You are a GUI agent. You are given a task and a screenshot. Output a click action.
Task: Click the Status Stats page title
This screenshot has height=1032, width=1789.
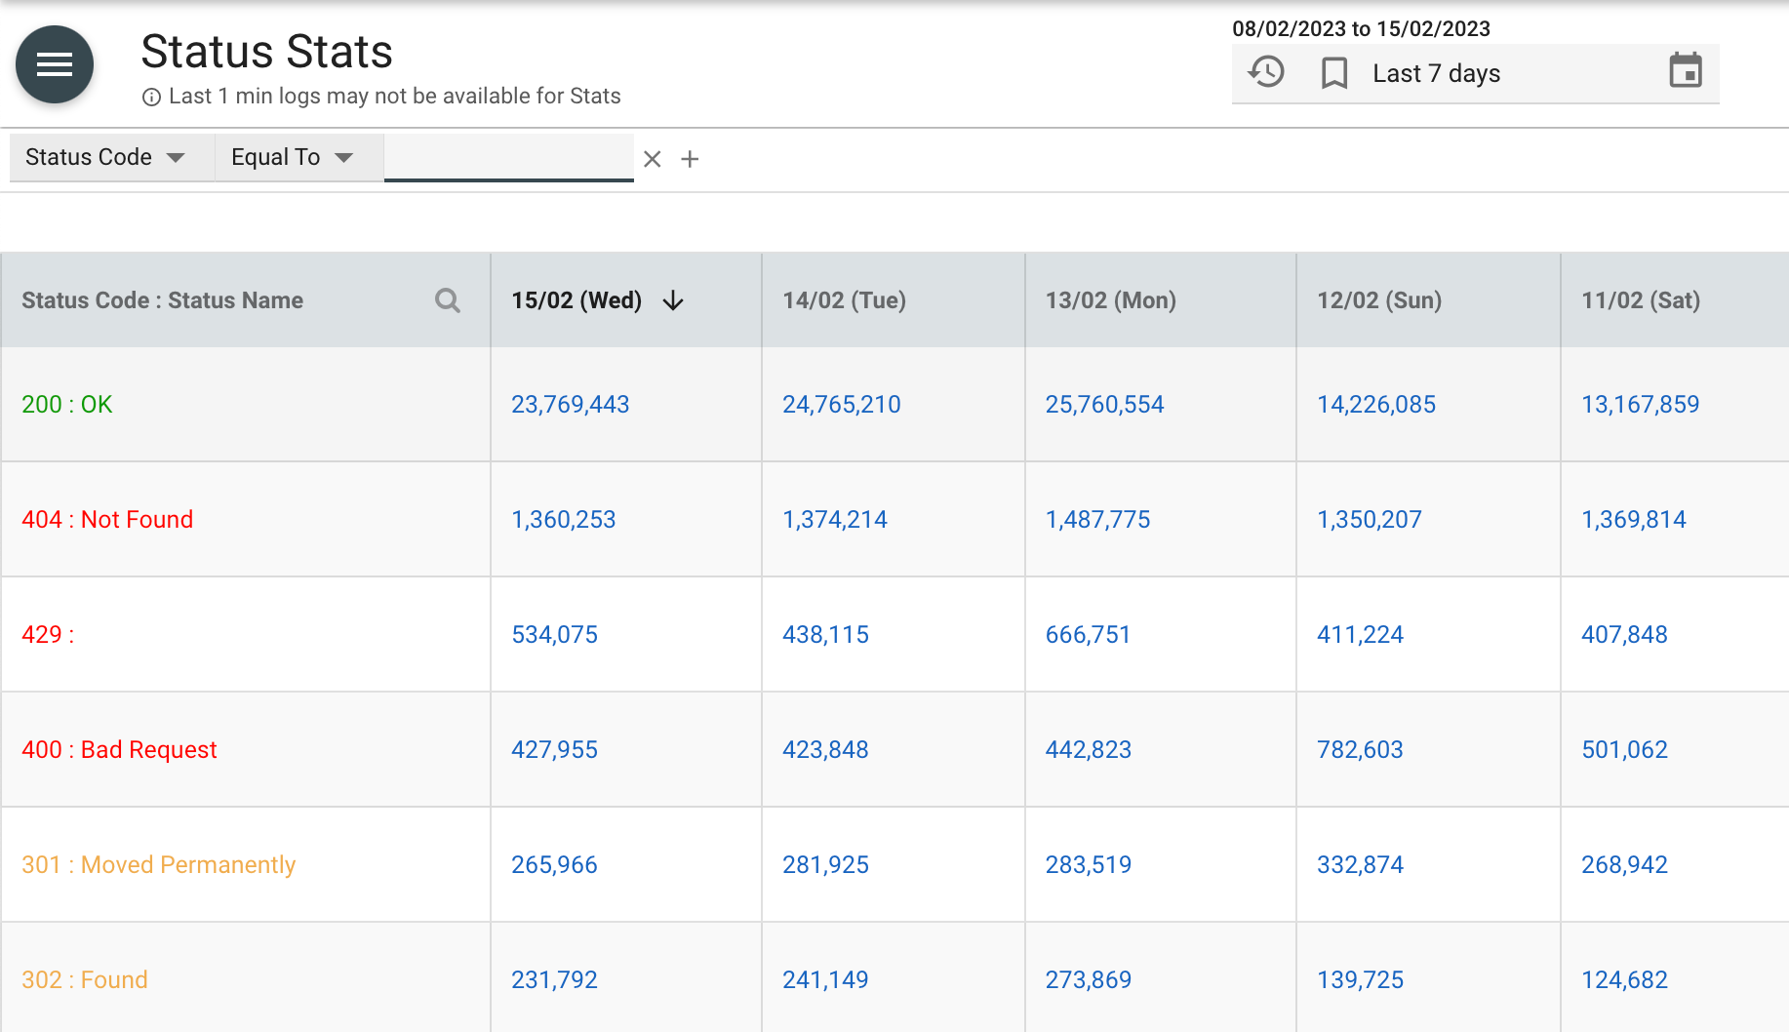pyautogui.click(x=266, y=51)
